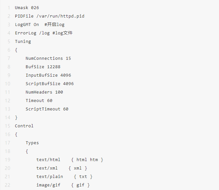219x190 pixels.
Task: Click the text/html type entry
Action: pyautogui.click(x=48, y=159)
